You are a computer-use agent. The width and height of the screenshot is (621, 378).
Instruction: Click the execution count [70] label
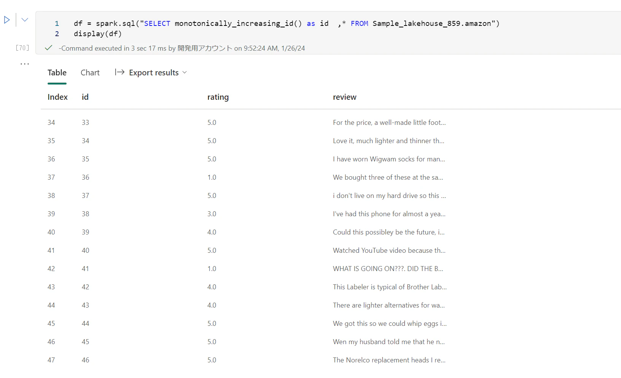click(x=22, y=48)
